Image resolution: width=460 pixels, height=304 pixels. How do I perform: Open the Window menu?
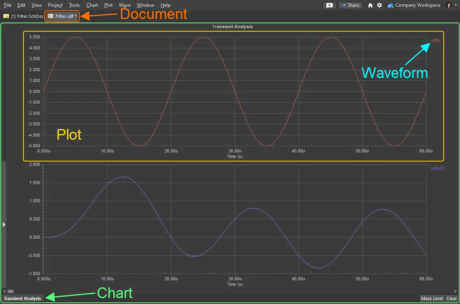[x=145, y=5]
